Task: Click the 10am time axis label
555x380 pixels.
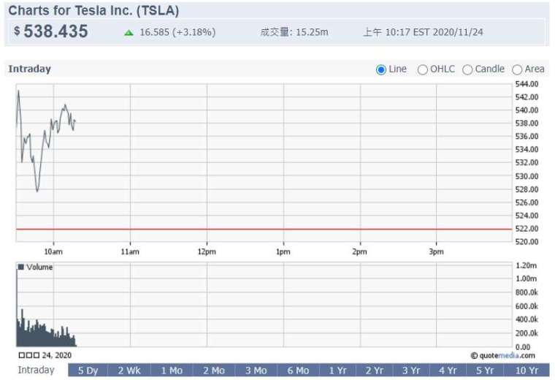Action: pos(53,252)
